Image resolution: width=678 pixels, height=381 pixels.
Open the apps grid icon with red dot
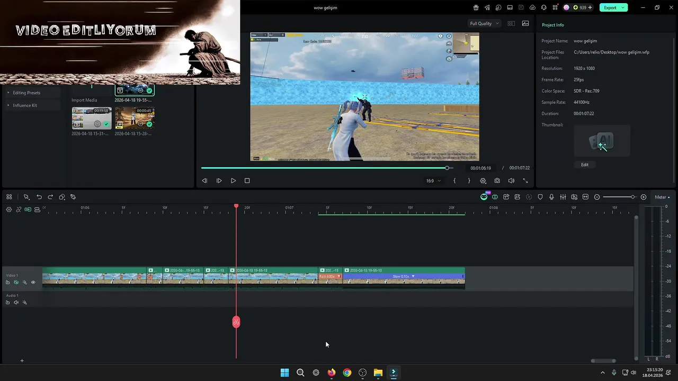pyautogui.click(x=555, y=7)
